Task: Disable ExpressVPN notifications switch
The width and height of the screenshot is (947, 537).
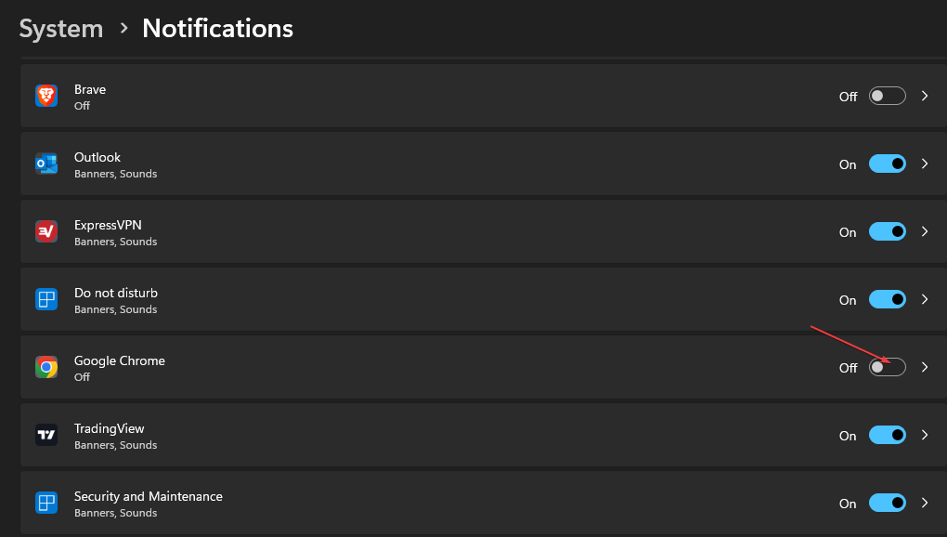Action: pos(887,231)
